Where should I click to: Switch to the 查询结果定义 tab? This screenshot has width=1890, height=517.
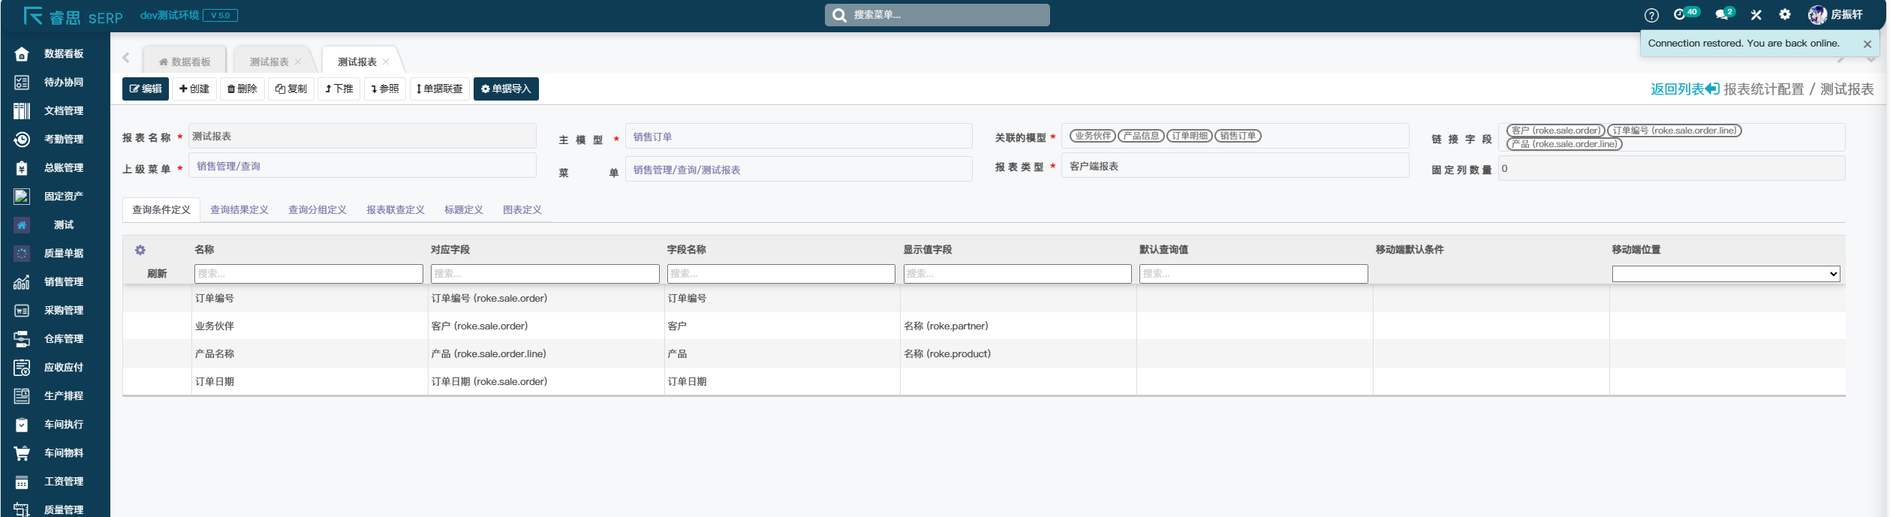(x=239, y=210)
